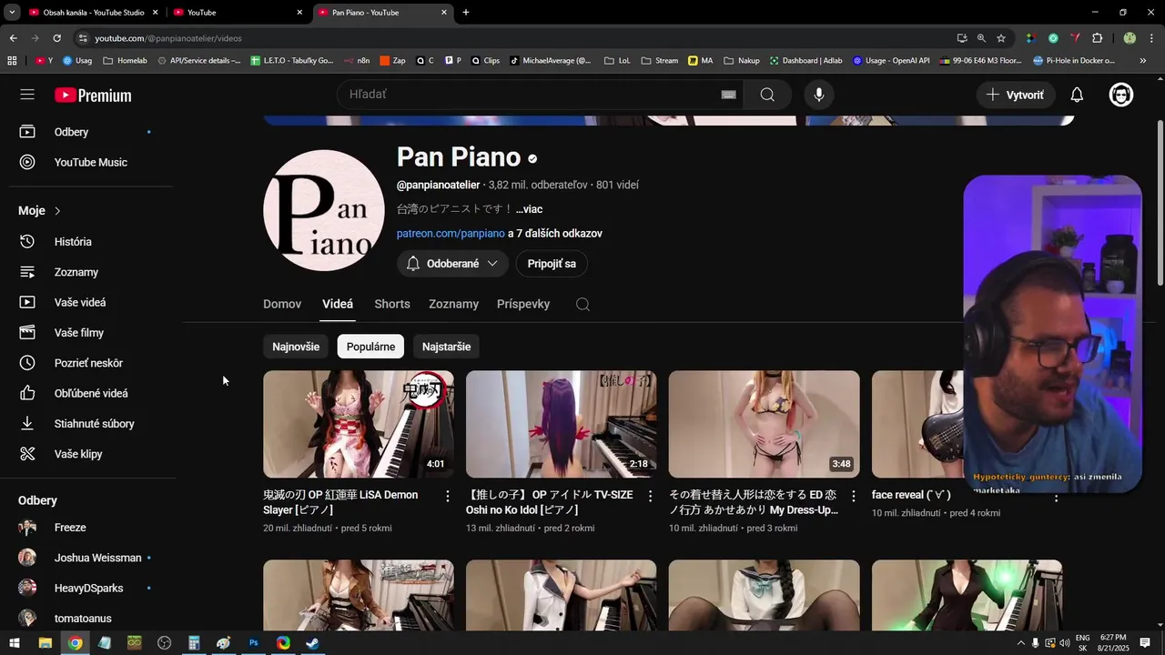Open HeavyDSparks subscription channel
Viewport: 1165px width, 655px height.
[88, 588]
